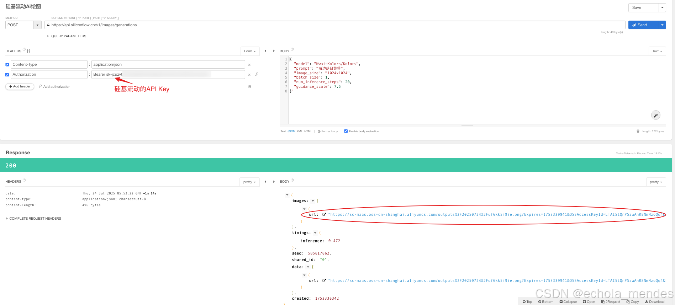
Task: Download the response body
Action: 655,302
